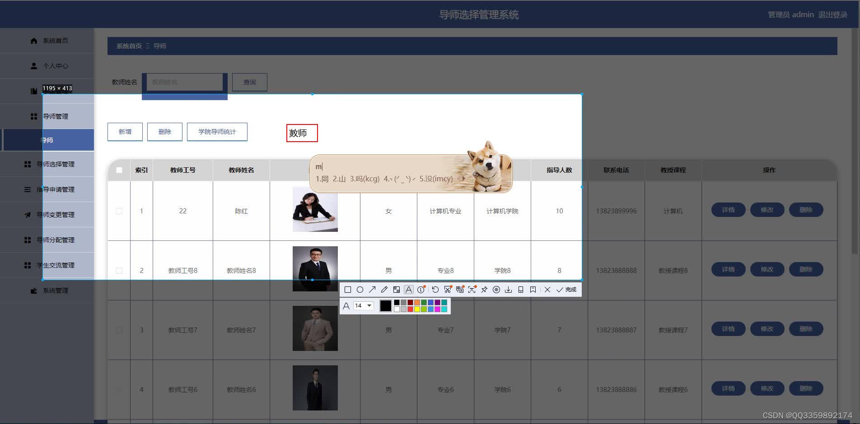Click the 新增 button
Image resolution: width=860 pixels, height=424 pixels.
[125, 132]
